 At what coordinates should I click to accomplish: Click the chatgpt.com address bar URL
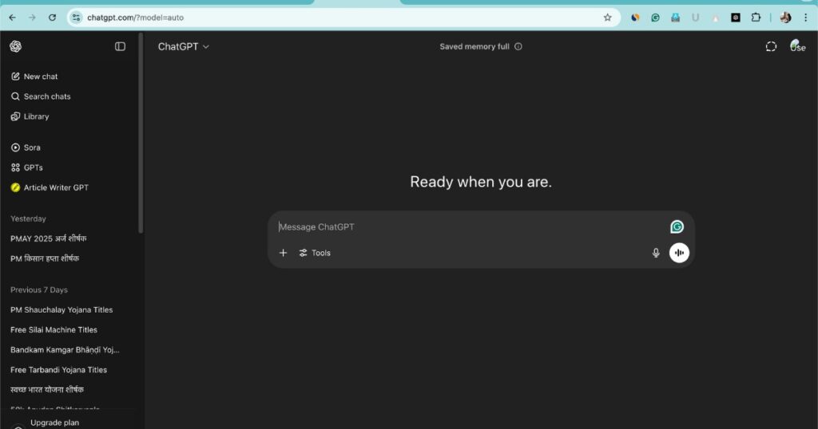pos(135,18)
